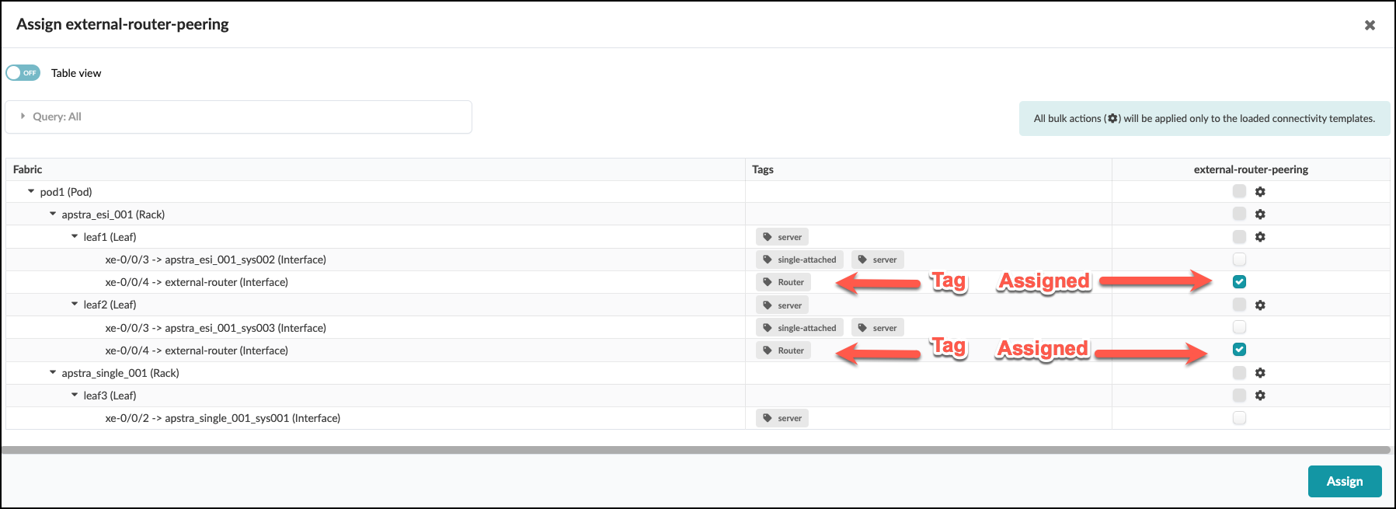Click the gear icon in leaf2 row
Viewport: 1396px width, 509px height.
1260,305
